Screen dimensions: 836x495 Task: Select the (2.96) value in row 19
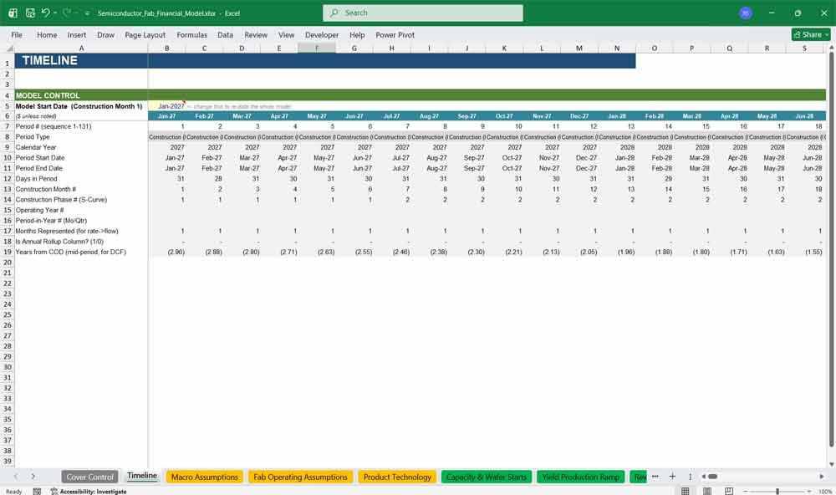pos(167,252)
